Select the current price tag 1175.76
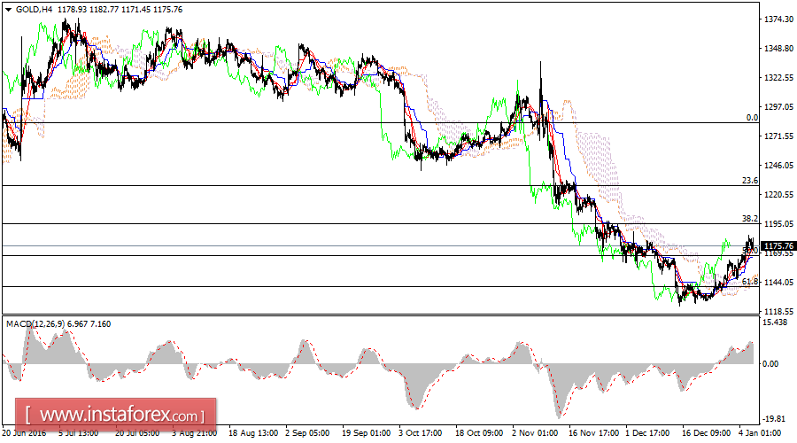Image resolution: width=797 pixels, height=443 pixels. point(778,246)
